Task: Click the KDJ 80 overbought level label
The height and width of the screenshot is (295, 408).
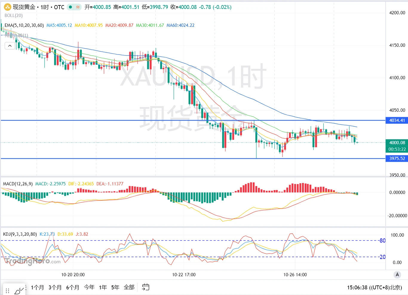Action: (x=382, y=240)
